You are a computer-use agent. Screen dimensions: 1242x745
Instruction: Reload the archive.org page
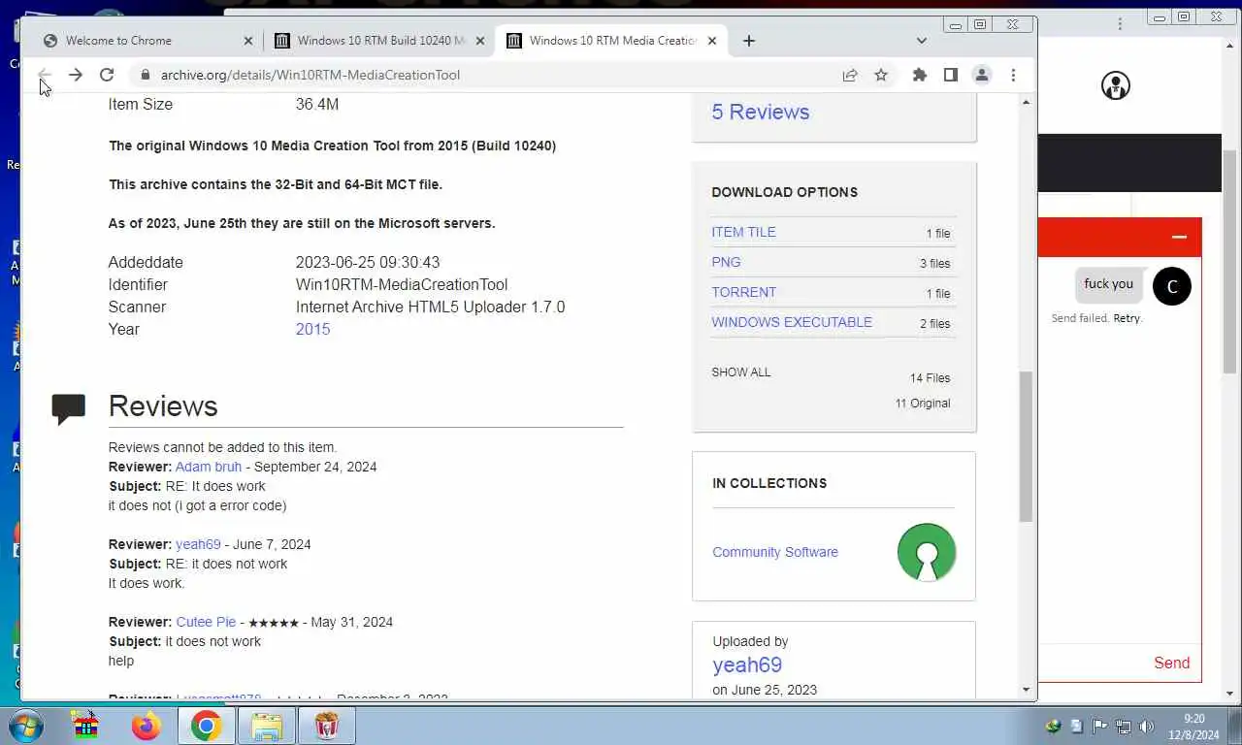tap(107, 75)
